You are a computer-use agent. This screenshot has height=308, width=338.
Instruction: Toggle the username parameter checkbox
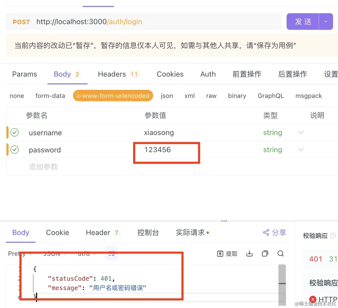point(15,132)
